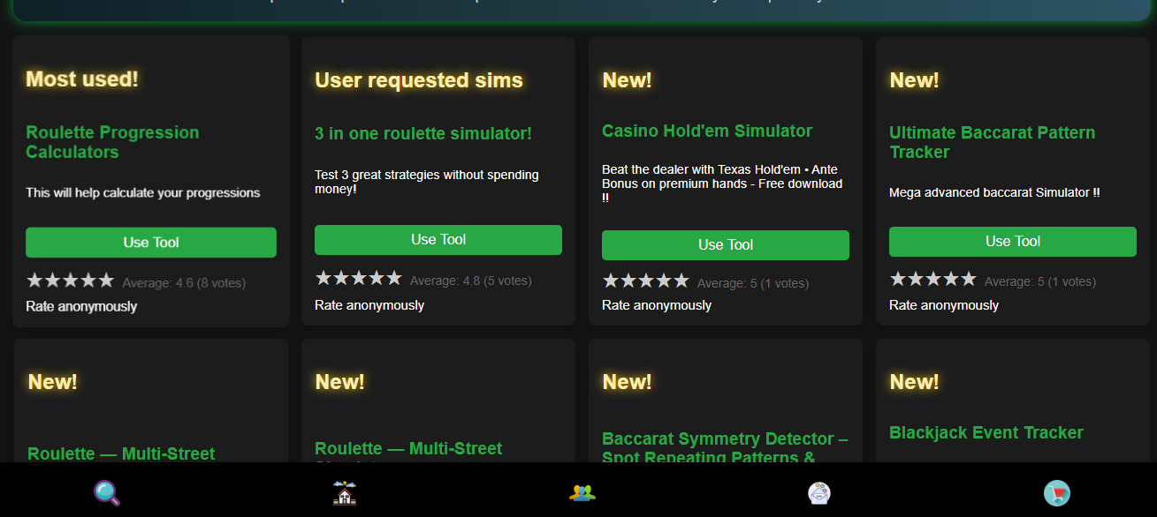
Task: Click the round robot assistant icon
Action: 819,492
